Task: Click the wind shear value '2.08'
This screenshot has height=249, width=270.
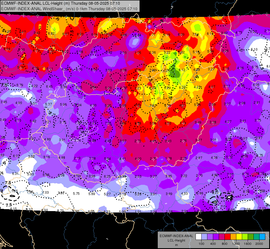Action: pyautogui.click(x=247, y=209)
